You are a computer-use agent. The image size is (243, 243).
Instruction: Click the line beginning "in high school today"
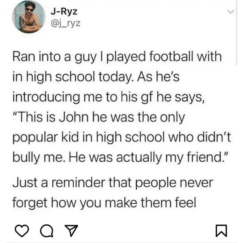click(x=96, y=77)
